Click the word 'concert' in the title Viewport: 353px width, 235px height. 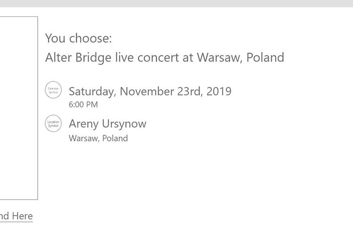(158, 57)
